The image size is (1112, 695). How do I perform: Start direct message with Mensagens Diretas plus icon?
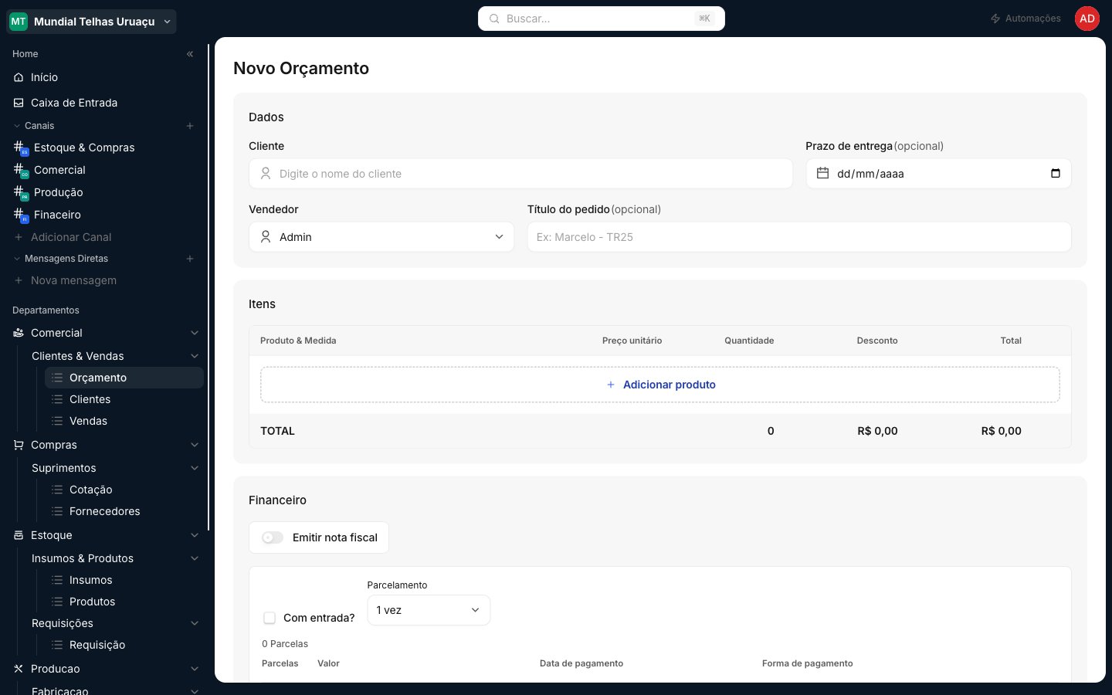click(190, 259)
